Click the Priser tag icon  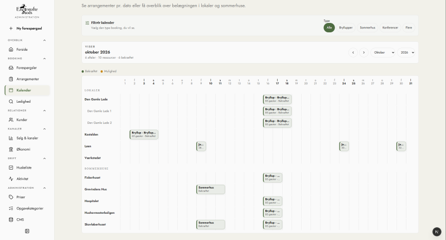click(x=11, y=197)
